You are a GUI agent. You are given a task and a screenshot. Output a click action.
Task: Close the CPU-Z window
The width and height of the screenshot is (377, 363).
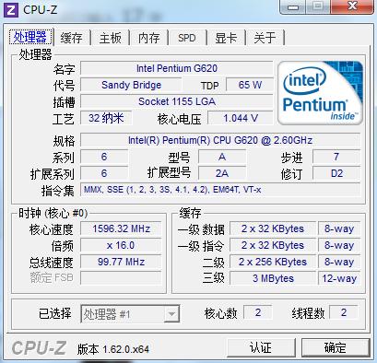(352, 6)
